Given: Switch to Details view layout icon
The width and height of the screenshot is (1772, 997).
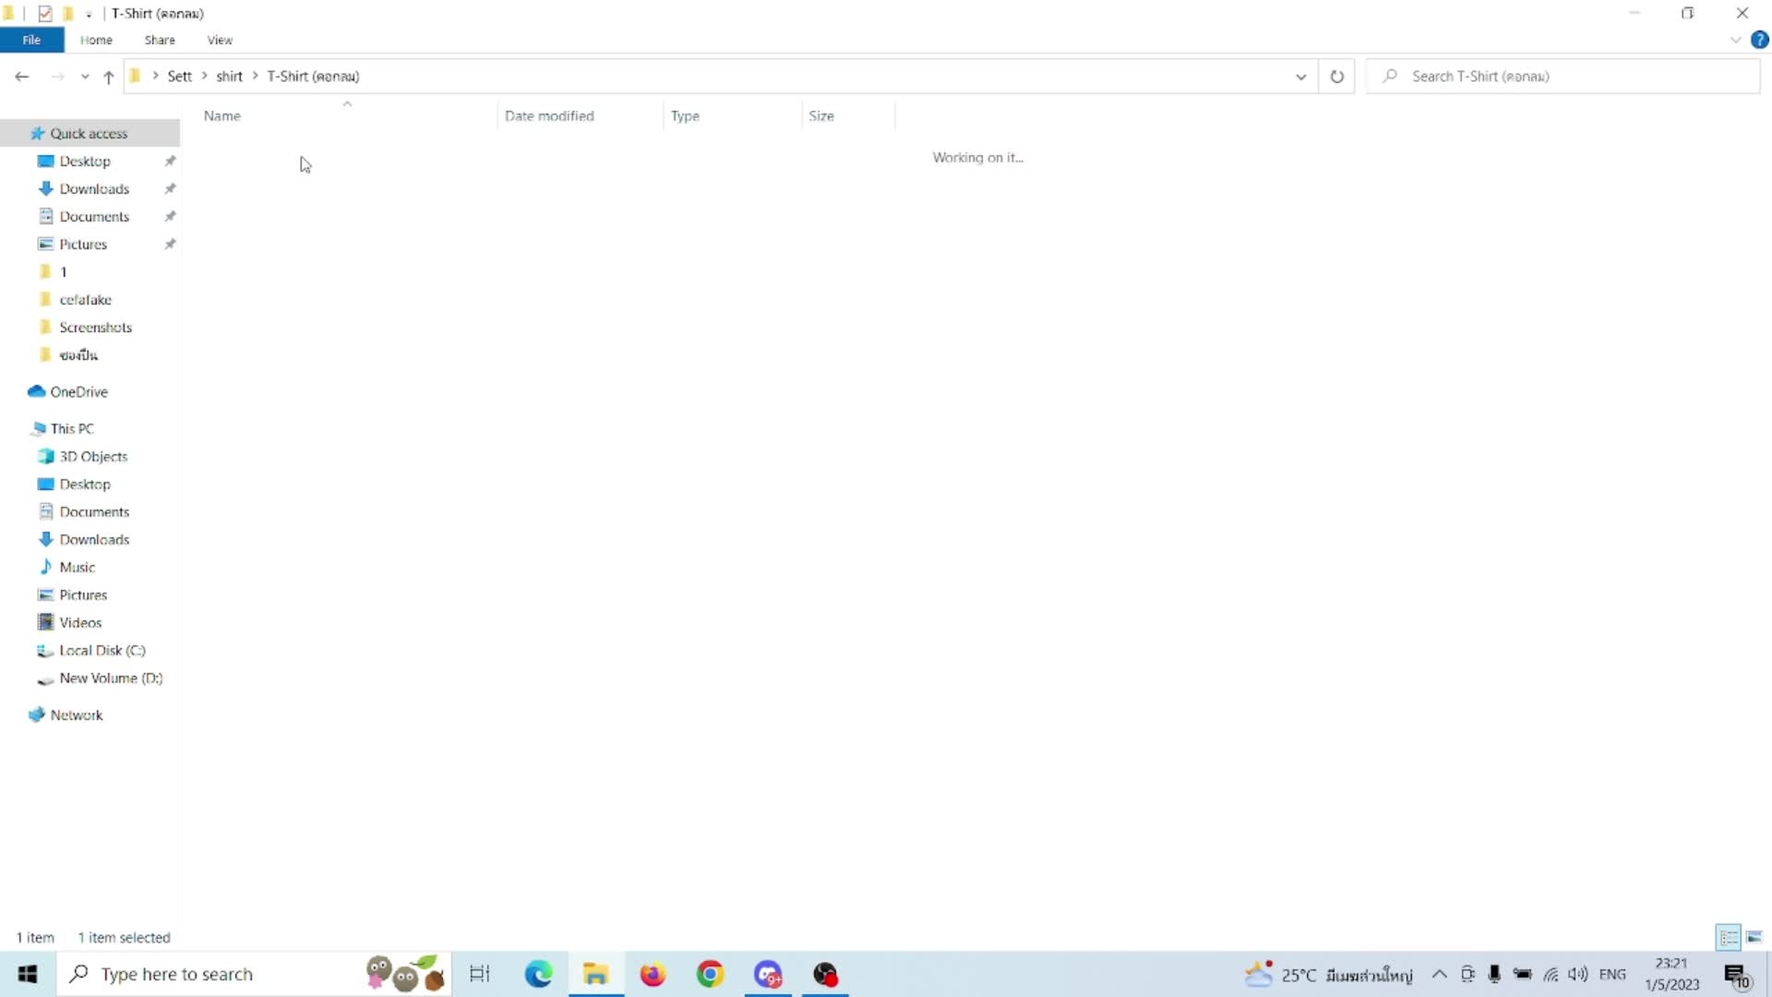Looking at the screenshot, I should click(1728, 937).
